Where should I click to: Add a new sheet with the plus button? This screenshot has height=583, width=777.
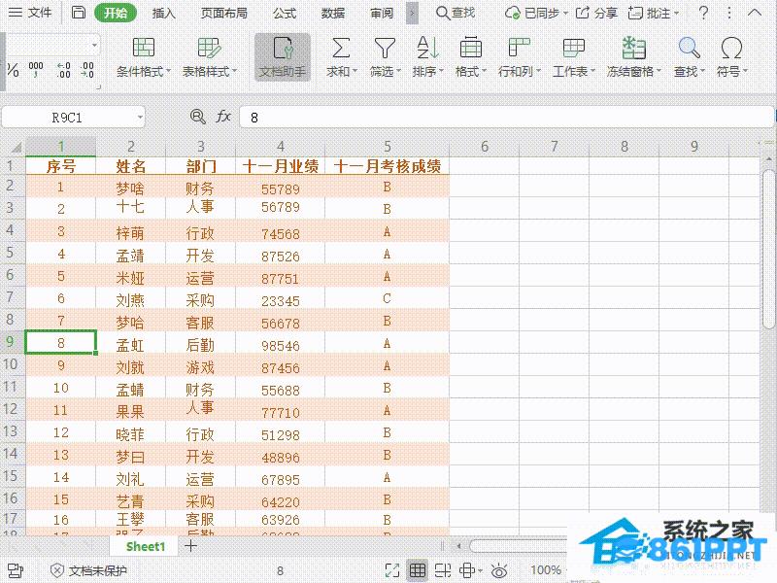point(190,546)
